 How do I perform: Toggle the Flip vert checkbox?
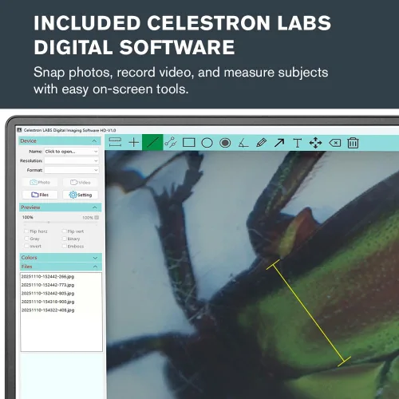pyautogui.click(x=64, y=231)
